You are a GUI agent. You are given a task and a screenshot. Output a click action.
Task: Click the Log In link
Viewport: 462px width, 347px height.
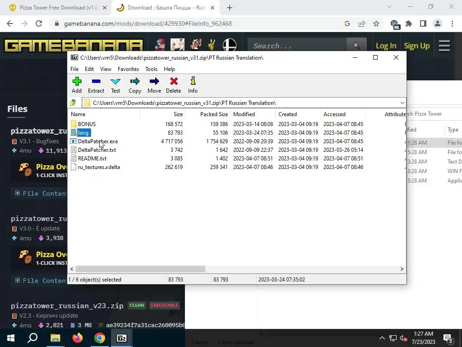click(x=386, y=46)
